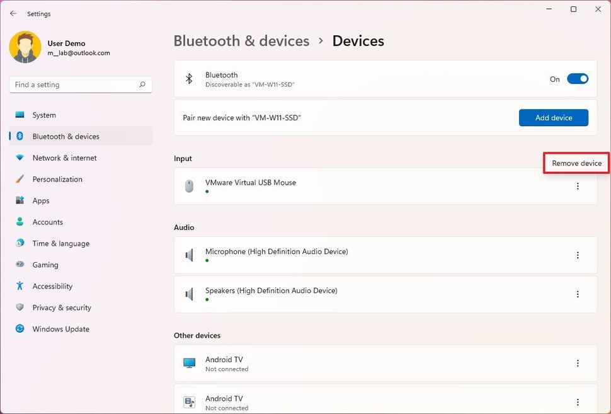This screenshot has height=414, width=611.
Task: Click the Bluetooth icon beside the Bluetooth toggle
Action: pyautogui.click(x=189, y=79)
